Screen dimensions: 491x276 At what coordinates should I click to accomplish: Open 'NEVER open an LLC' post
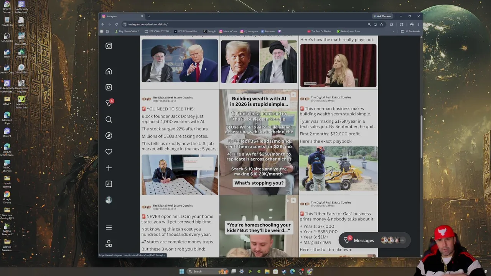[180, 227]
